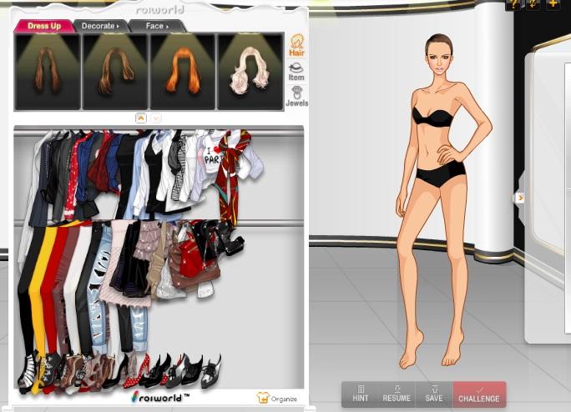Click the icon between help and plus
The image size is (571, 412).
tap(533, 4)
